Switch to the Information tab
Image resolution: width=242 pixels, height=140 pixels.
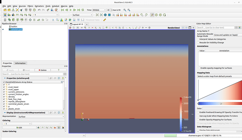[20, 63]
